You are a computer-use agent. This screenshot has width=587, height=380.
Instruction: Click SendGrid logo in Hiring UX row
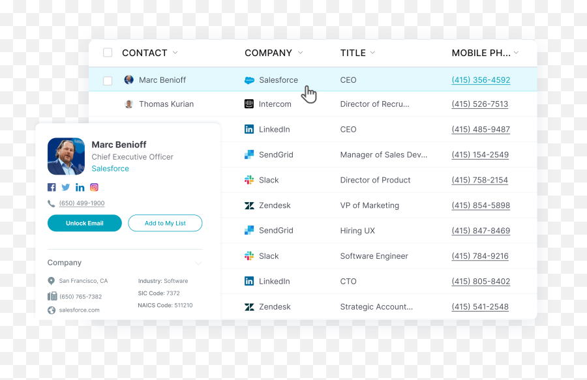[249, 230]
